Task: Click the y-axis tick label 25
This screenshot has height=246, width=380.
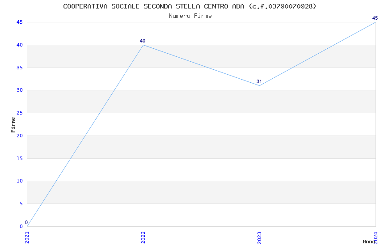Action: point(20,113)
